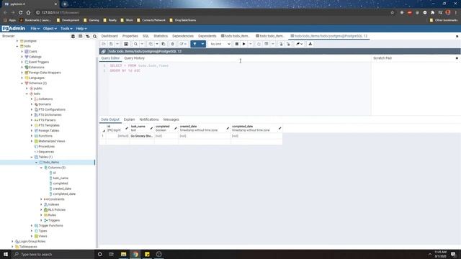Viewport: 461px width, 259px height.
Task: Switch to the Explain results tab
Action: 129,119
